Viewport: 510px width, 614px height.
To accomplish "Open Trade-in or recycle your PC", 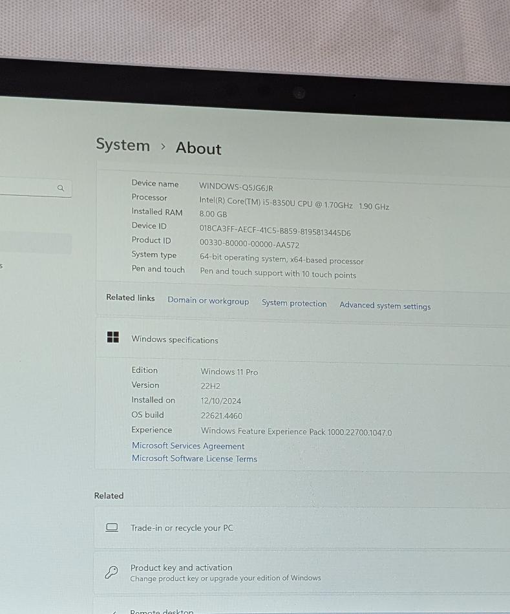I will (x=302, y=528).
